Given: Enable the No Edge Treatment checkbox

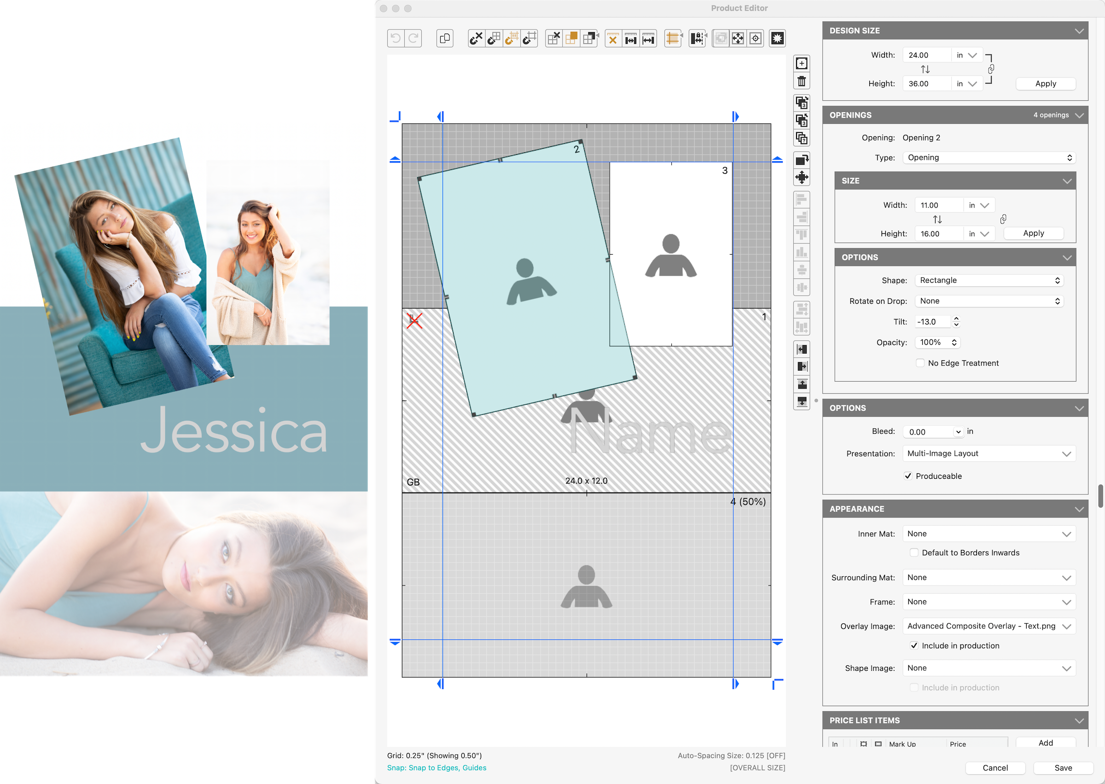Looking at the screenshot, I should pyautogui.click(x=920, y=363).
